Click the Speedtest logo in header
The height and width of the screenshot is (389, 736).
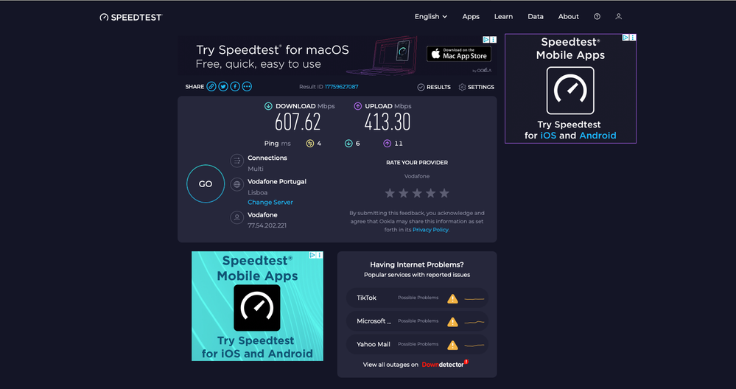130,17
